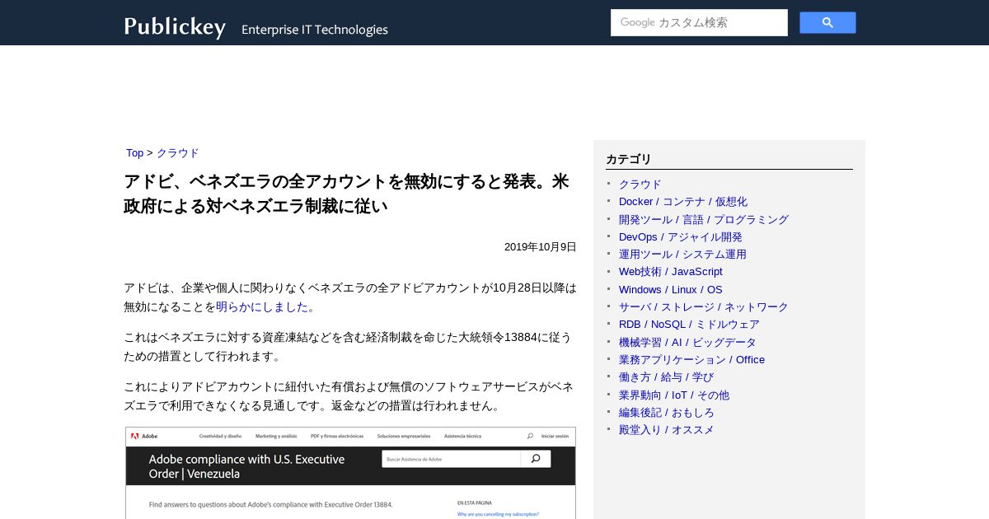Open 業界動向 / IoT / その他 category
Screen dimensions: 989x519
(674, 395)
